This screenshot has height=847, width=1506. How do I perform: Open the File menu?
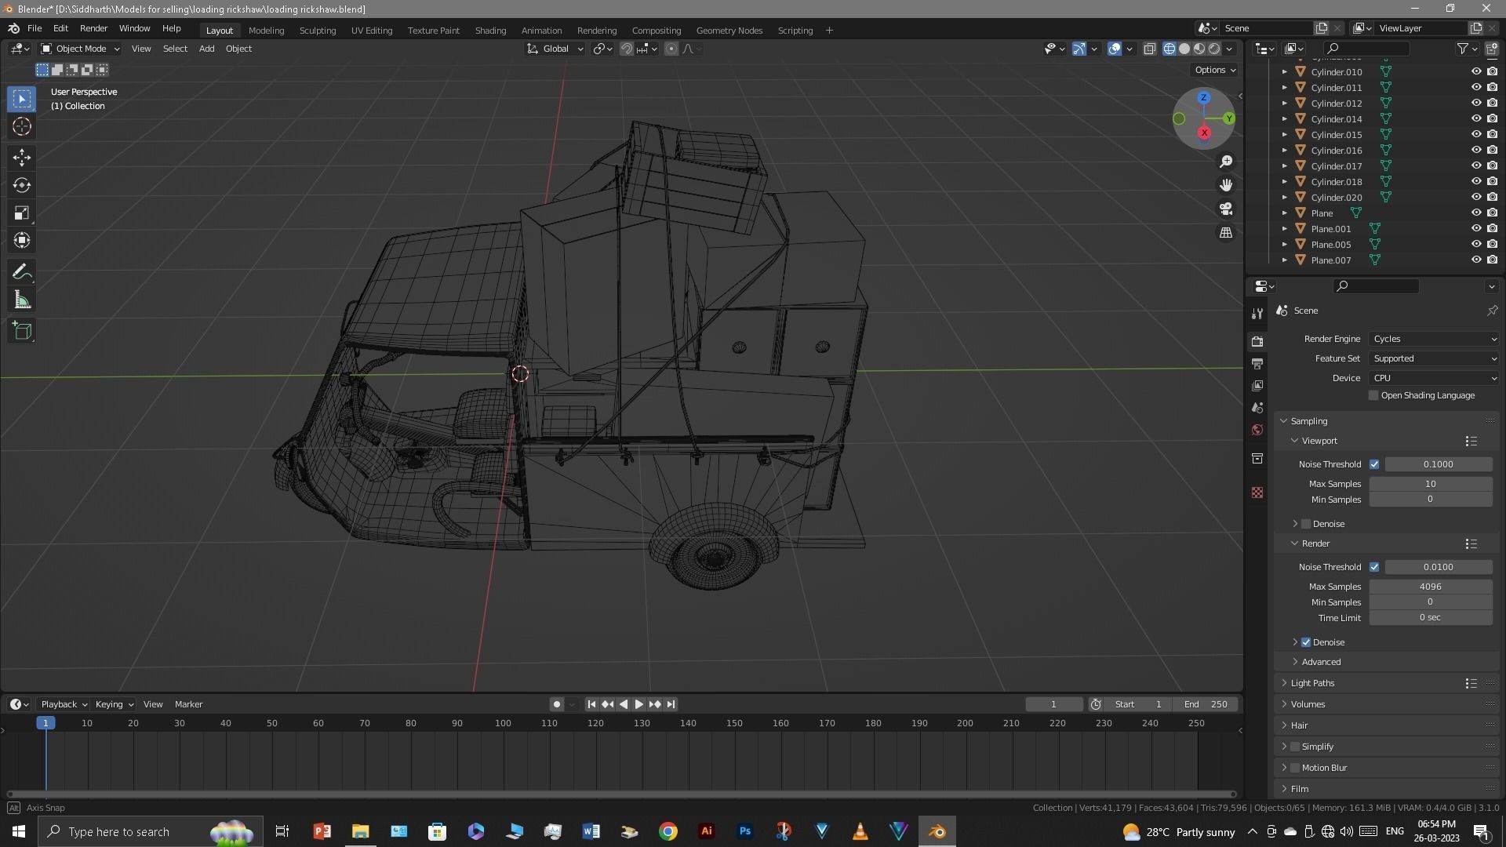click(x=35, y=28)
